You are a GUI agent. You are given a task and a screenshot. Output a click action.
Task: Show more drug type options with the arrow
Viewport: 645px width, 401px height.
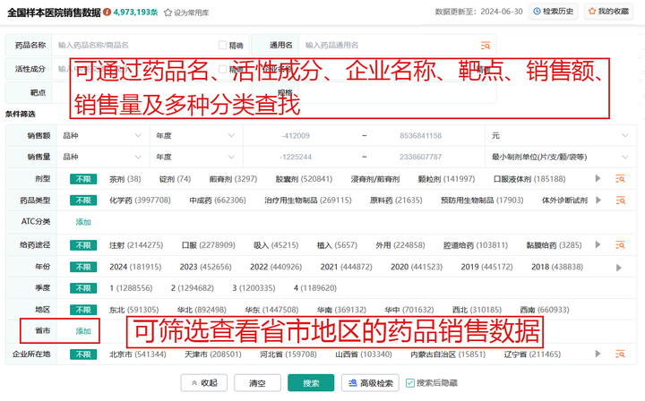click(598, 200)
